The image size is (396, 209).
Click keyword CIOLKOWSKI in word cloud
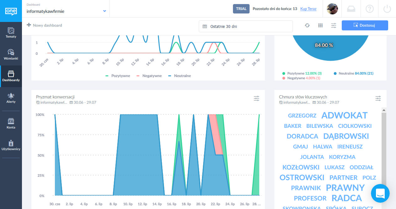355,126
